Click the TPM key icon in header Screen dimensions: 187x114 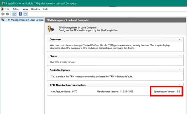click(x=51, y=29)
